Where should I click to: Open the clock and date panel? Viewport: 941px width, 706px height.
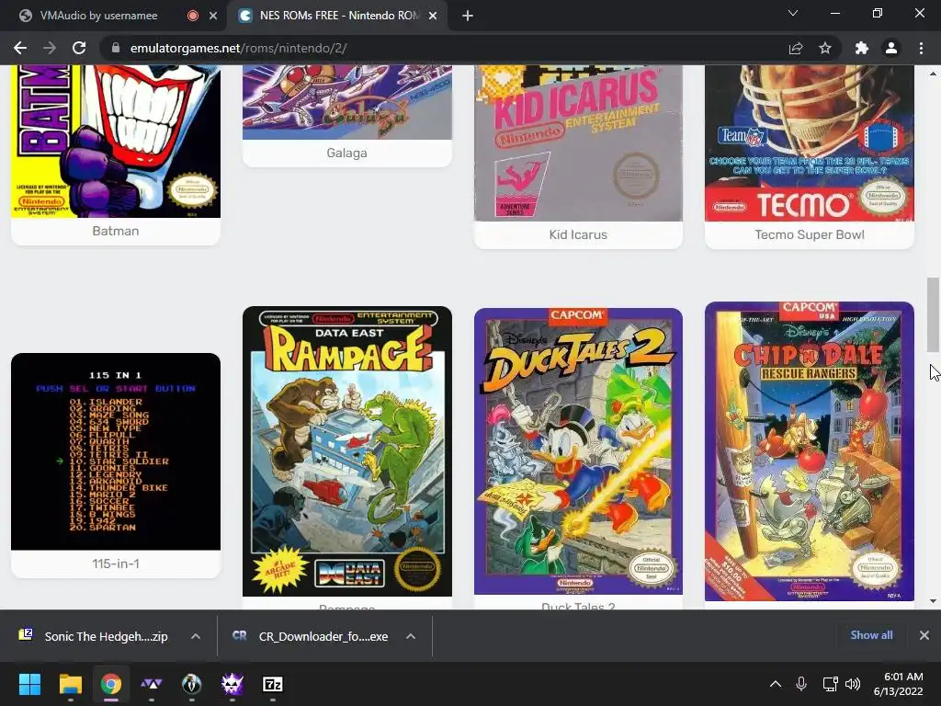point(898,684)
